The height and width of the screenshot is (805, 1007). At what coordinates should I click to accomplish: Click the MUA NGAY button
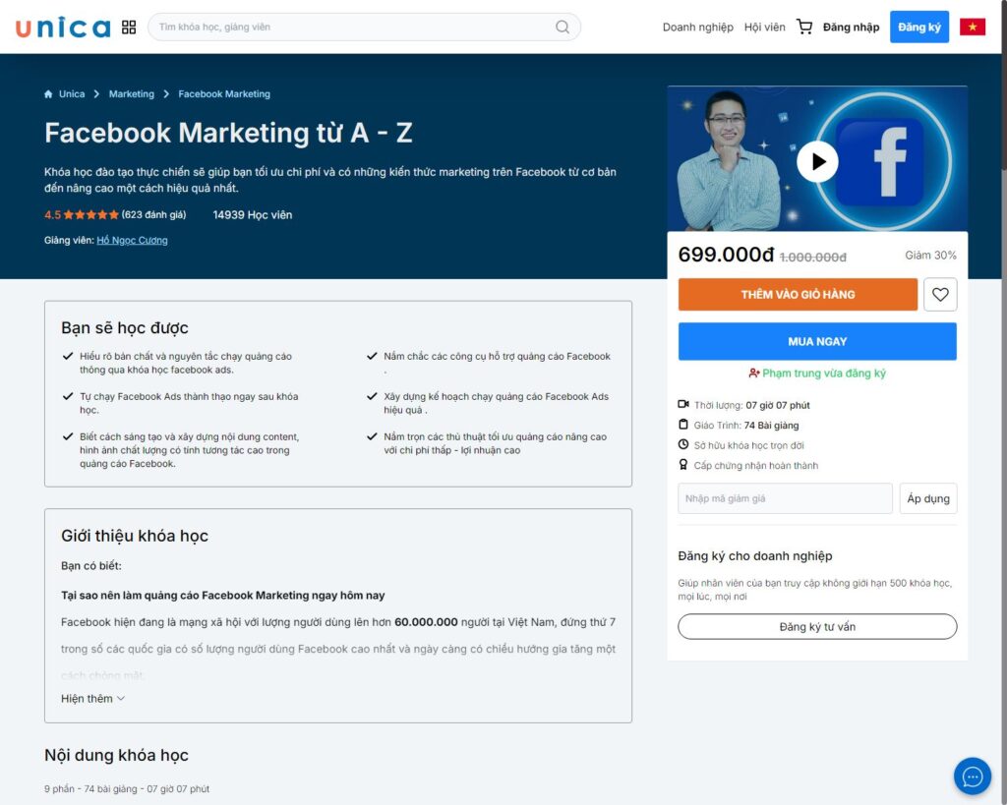[816, 341]
